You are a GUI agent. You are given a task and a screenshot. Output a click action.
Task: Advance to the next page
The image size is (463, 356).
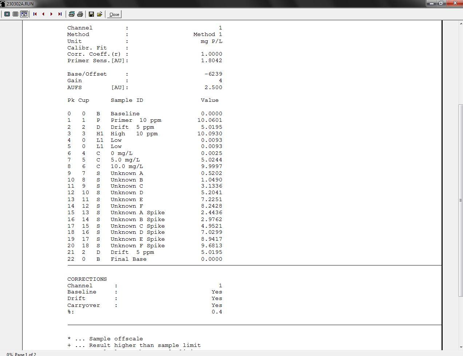click(51, 14)
